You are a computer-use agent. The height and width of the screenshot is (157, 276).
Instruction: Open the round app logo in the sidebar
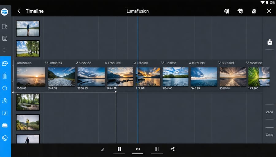click(4, 12)
